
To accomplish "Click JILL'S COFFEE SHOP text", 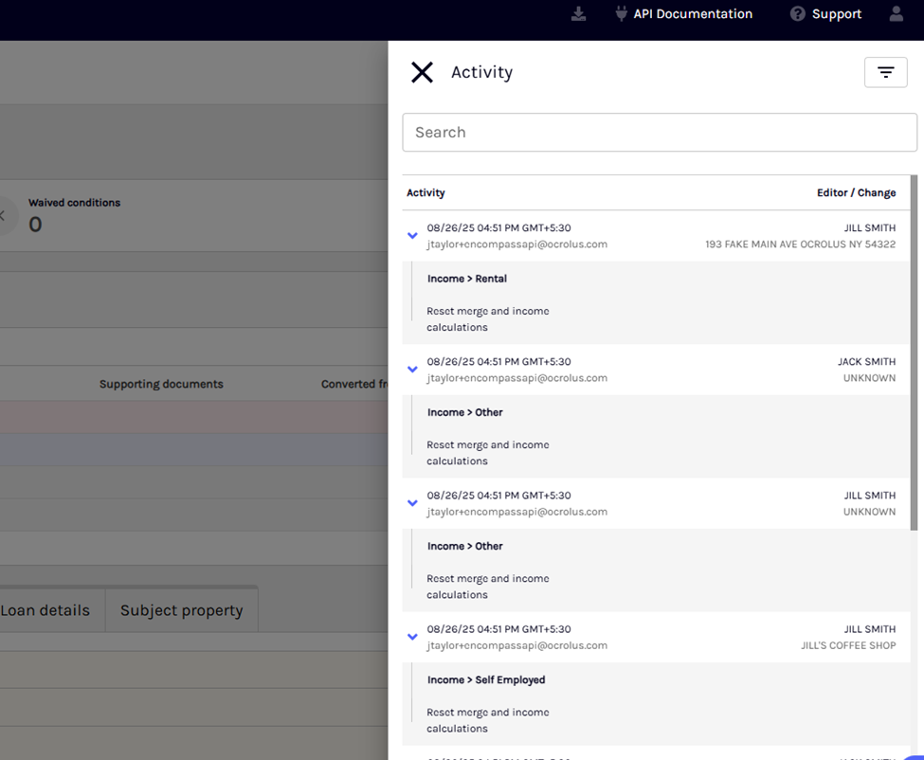I will click(x=848, y=645).
